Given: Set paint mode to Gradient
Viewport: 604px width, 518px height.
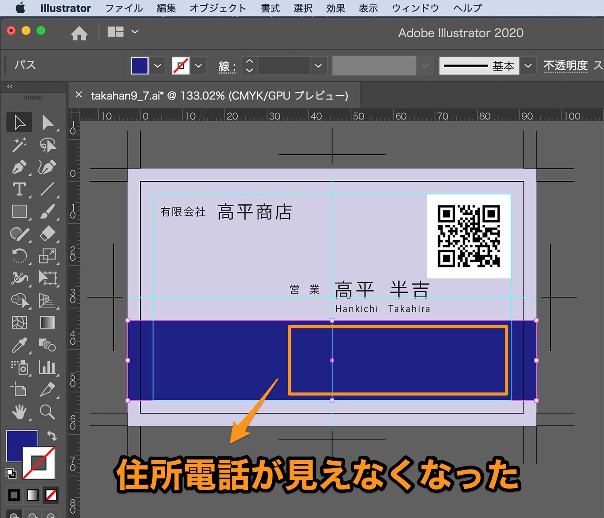Looking at the screenshot, I should coord(32,495).
